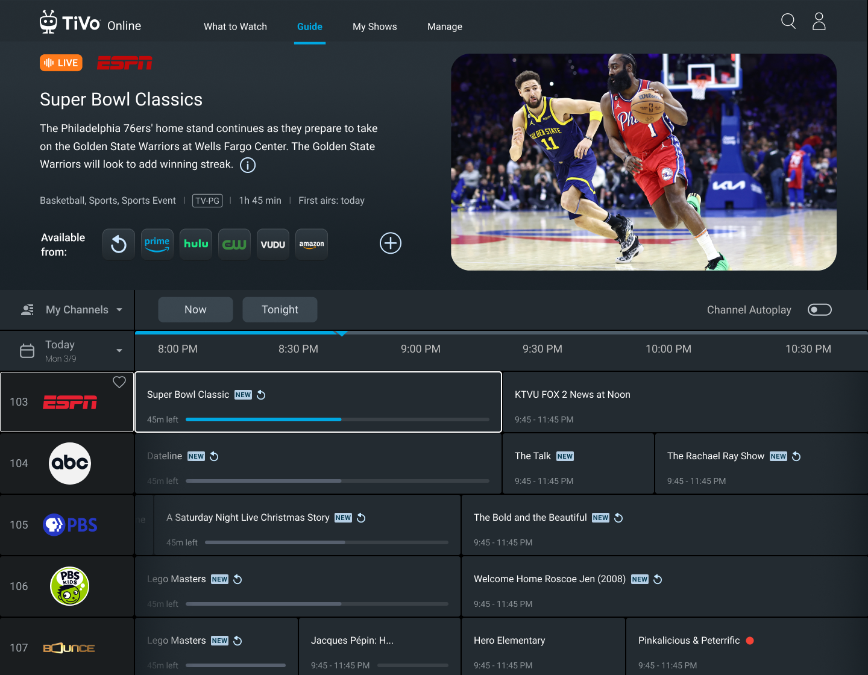Image resolution: width=868 pixels, height=675 pixels.
Task: Select the restart/catch-up source icon
Action: [x=119, y=244]
